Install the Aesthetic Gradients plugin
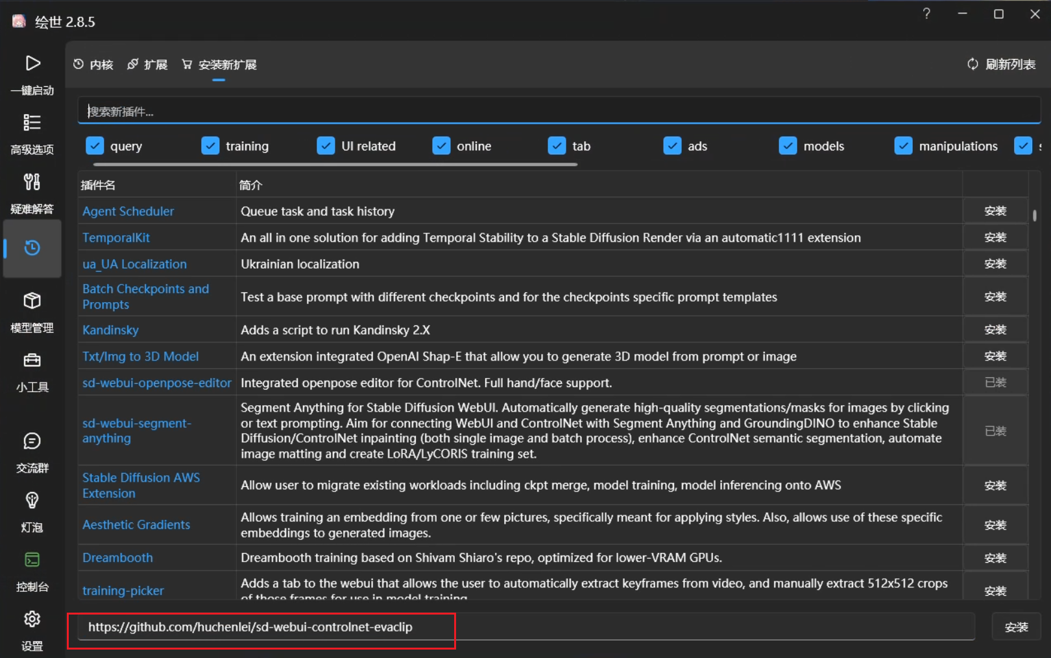 click(995, 525)
